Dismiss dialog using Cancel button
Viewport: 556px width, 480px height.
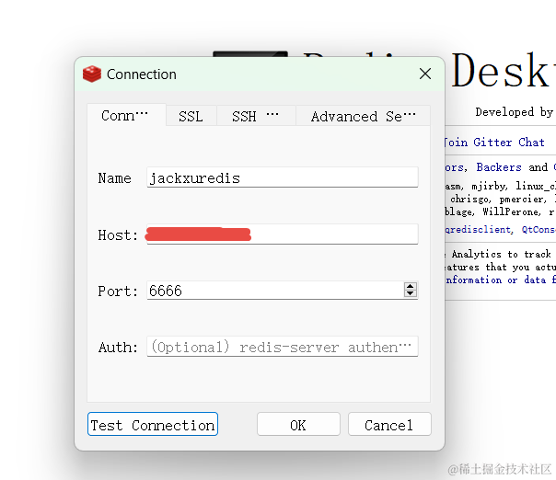pos(389,424)
